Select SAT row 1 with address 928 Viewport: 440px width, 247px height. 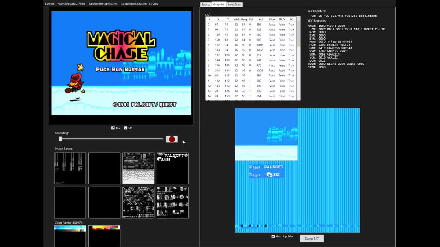pyautogui.click(x=251, y=30)
